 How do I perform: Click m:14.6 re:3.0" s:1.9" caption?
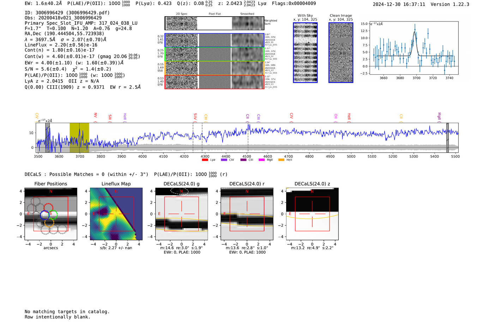click(x=181, y=248)
